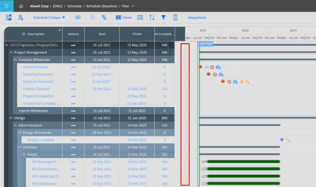The height and width of the screenshot is (187, 316).
Task: Click prohibited icon in Notice of Award row
Action: click(212, 67)
